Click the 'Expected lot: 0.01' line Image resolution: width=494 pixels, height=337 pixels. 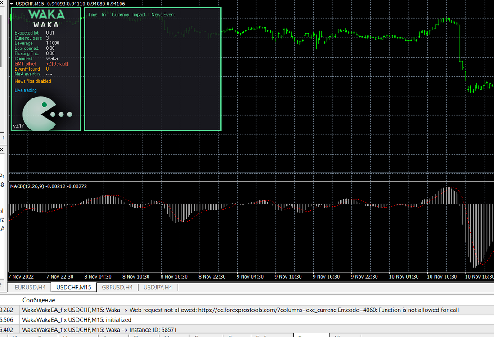tap(34, 33)
